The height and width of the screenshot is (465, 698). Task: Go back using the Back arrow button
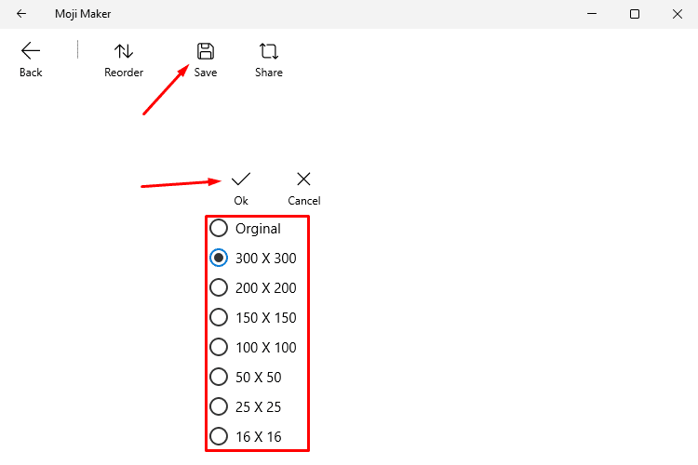[31, 60]
